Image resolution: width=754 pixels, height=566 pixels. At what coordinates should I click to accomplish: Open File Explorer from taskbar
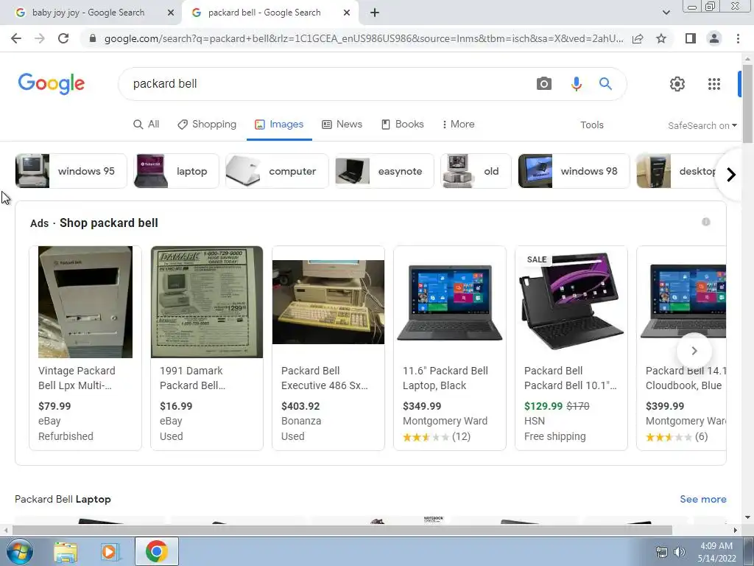pyautogui.click(x=66, y=552)
